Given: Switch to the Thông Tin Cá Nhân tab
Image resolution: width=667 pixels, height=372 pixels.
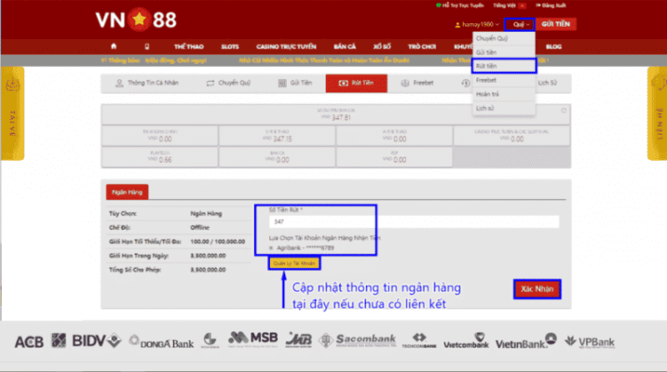Looking at the screenshot, I should coord(147,83).
